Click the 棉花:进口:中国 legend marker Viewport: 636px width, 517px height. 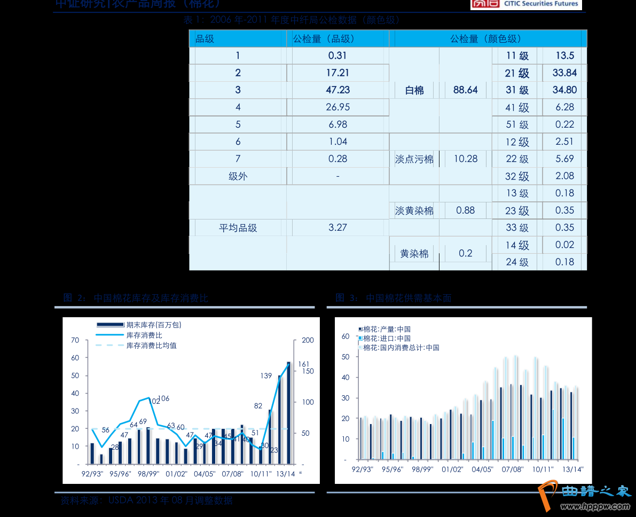pos(360,339)
